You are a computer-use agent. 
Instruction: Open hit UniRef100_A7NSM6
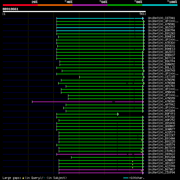pos(161,80)
